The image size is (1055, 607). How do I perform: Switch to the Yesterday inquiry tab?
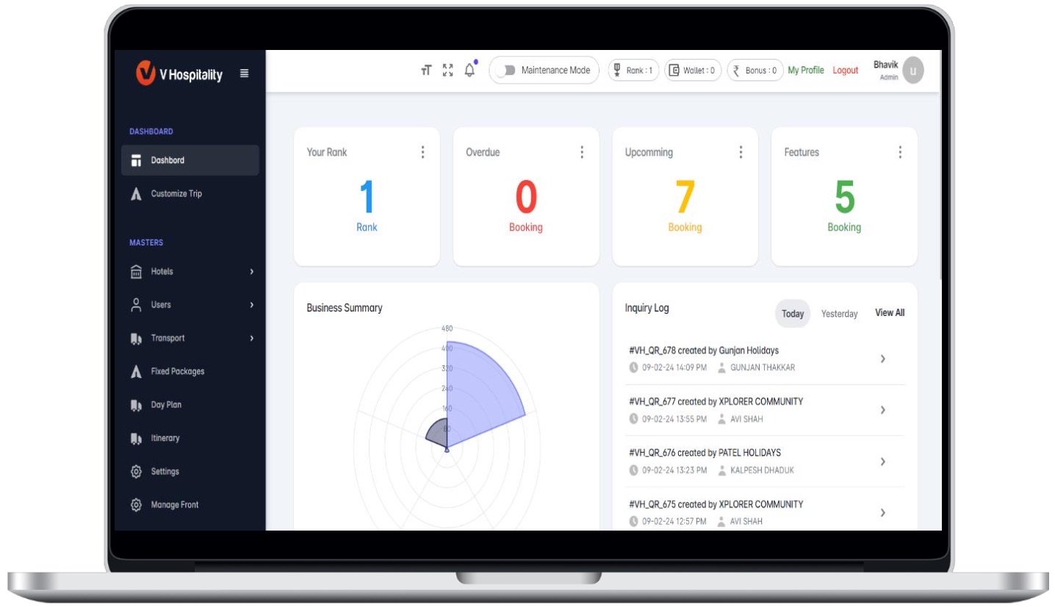tap(839, 314)
